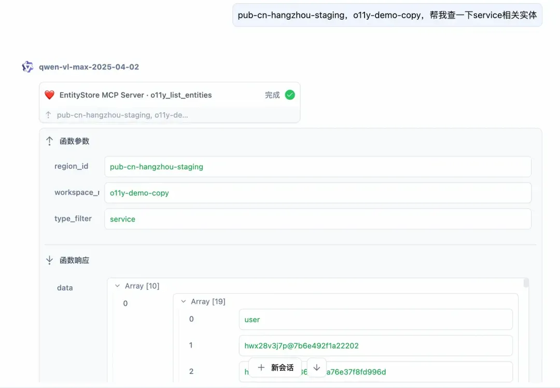Image resolution: width=560 pixels, height=388 pixels.
Task: Click the Array [19] label
Action: pos(208,301)
